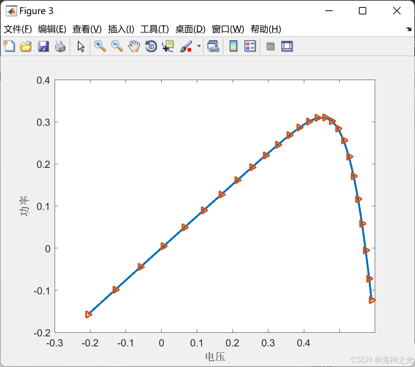Dock the figure using the corner arrow
The image size is (415, 367).
pos(409,29)
